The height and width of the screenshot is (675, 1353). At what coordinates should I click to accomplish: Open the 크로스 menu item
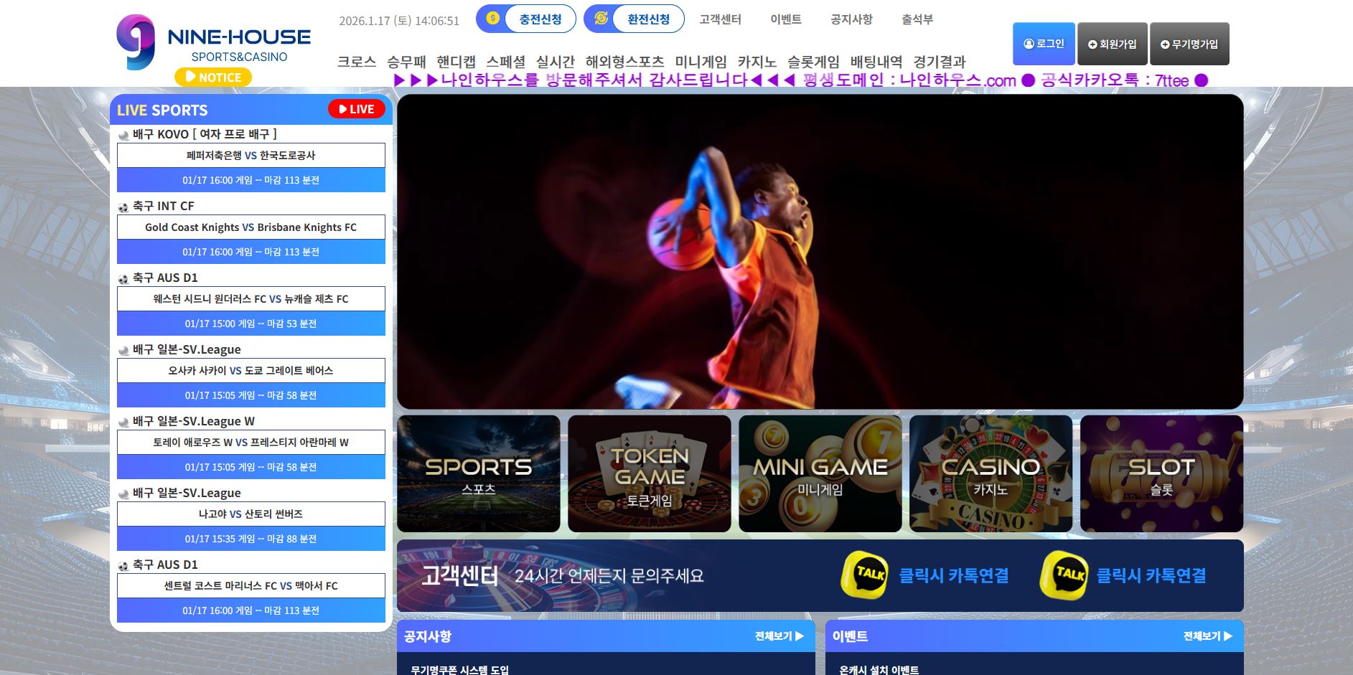pos(357,62)
